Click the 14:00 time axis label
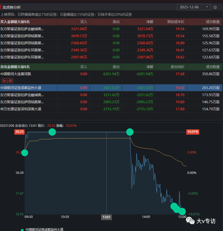 [146, 217]
